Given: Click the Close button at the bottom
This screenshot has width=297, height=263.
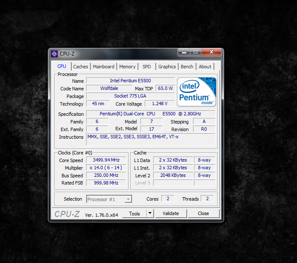Looking at the screenshot, I should point(203,213).
